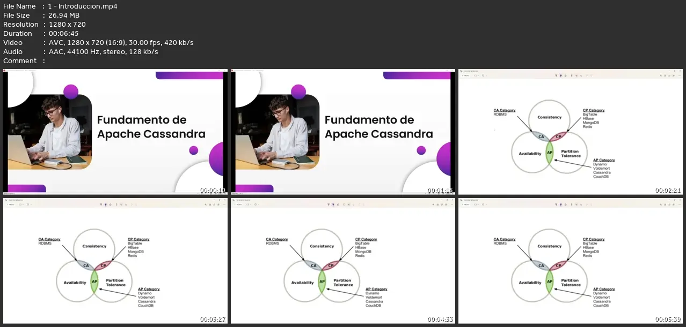Click the resolution value '1280 x 720'
686x327 pixels.
coord(67,25)
